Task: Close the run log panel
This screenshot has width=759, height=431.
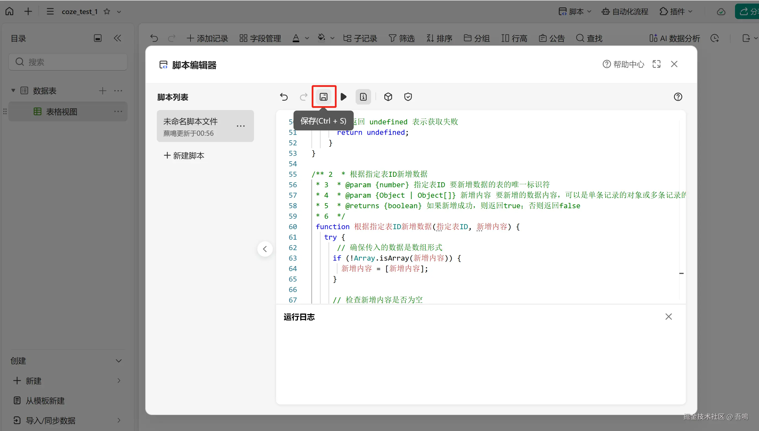Action: (668, 317)
